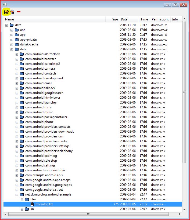Select the com.android.sdksetup row
Viewport: 190px width, 220px height.
[x=93, y=161]
